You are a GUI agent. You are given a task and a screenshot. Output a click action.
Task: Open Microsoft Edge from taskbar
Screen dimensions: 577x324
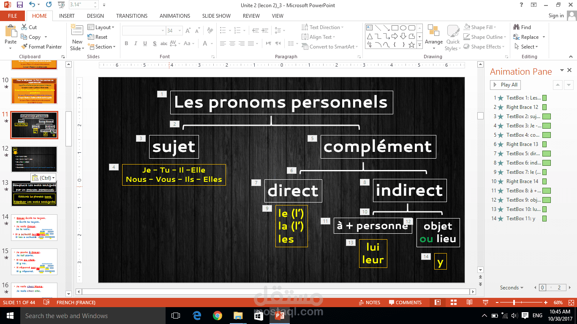[197, 316]
